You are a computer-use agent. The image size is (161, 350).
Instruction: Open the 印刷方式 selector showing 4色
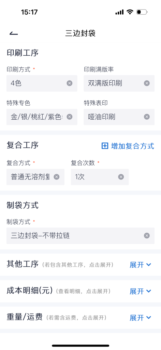[x=42, y=83]
